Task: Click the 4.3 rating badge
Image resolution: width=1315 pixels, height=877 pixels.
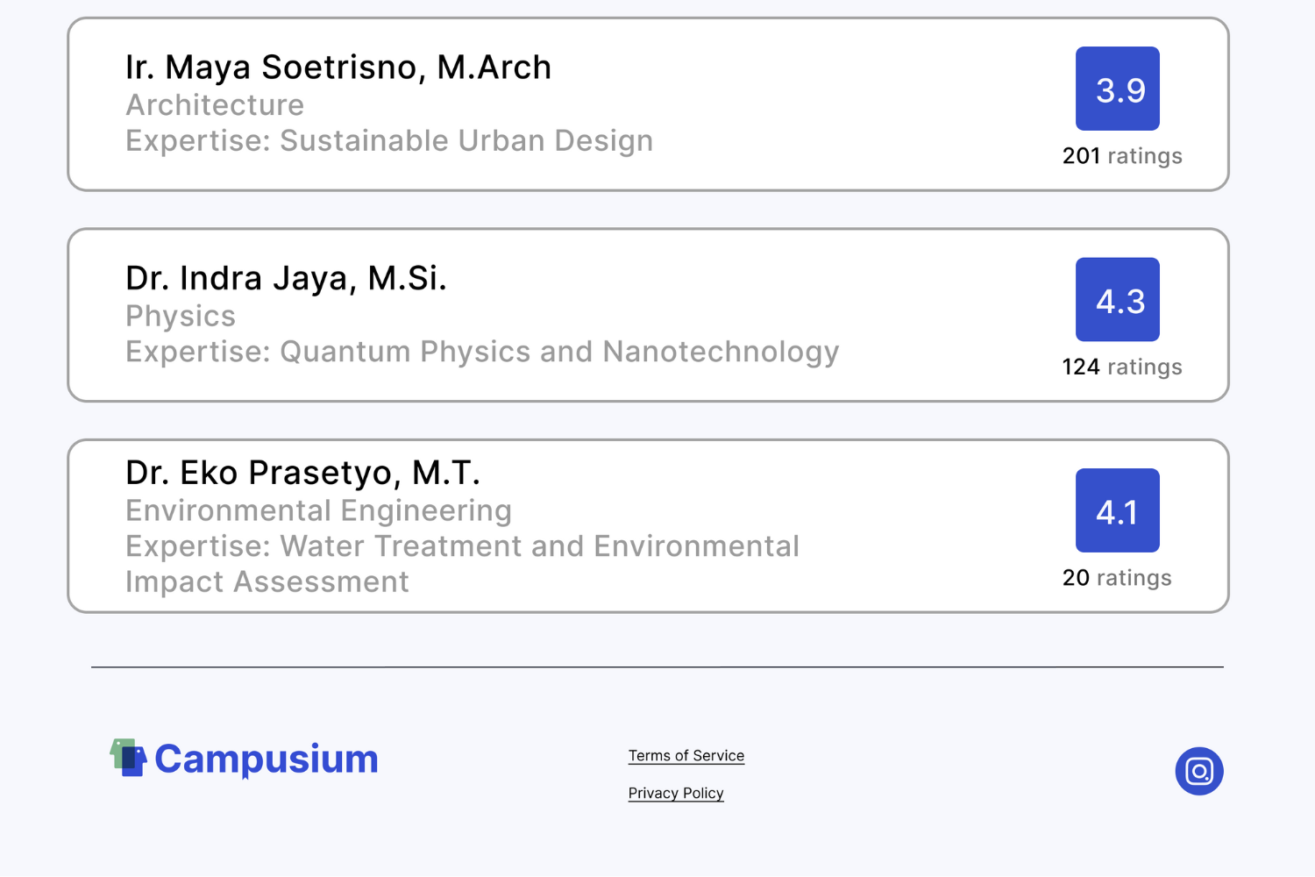Action: 1117,300
